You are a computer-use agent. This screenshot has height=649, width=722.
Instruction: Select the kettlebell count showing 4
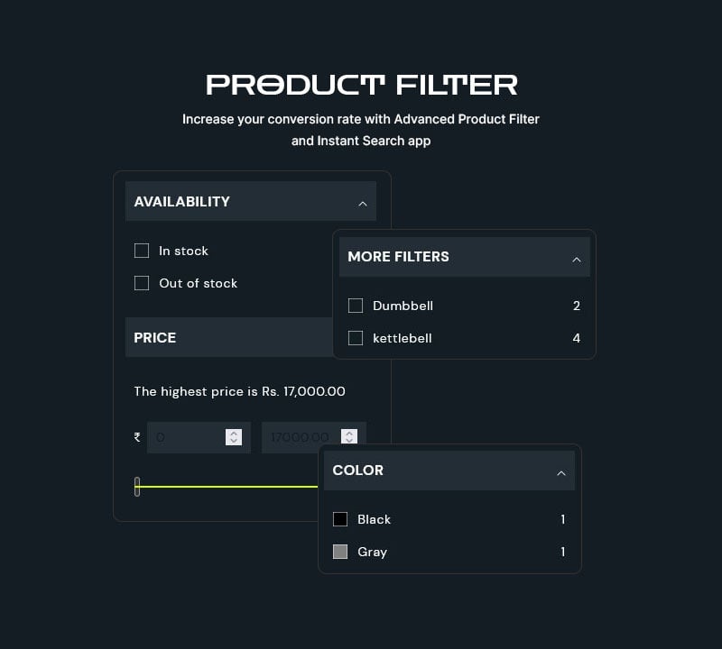point(577,338)
